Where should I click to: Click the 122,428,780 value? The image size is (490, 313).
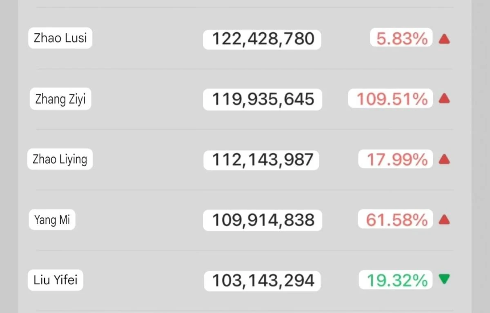coord(262,39)
